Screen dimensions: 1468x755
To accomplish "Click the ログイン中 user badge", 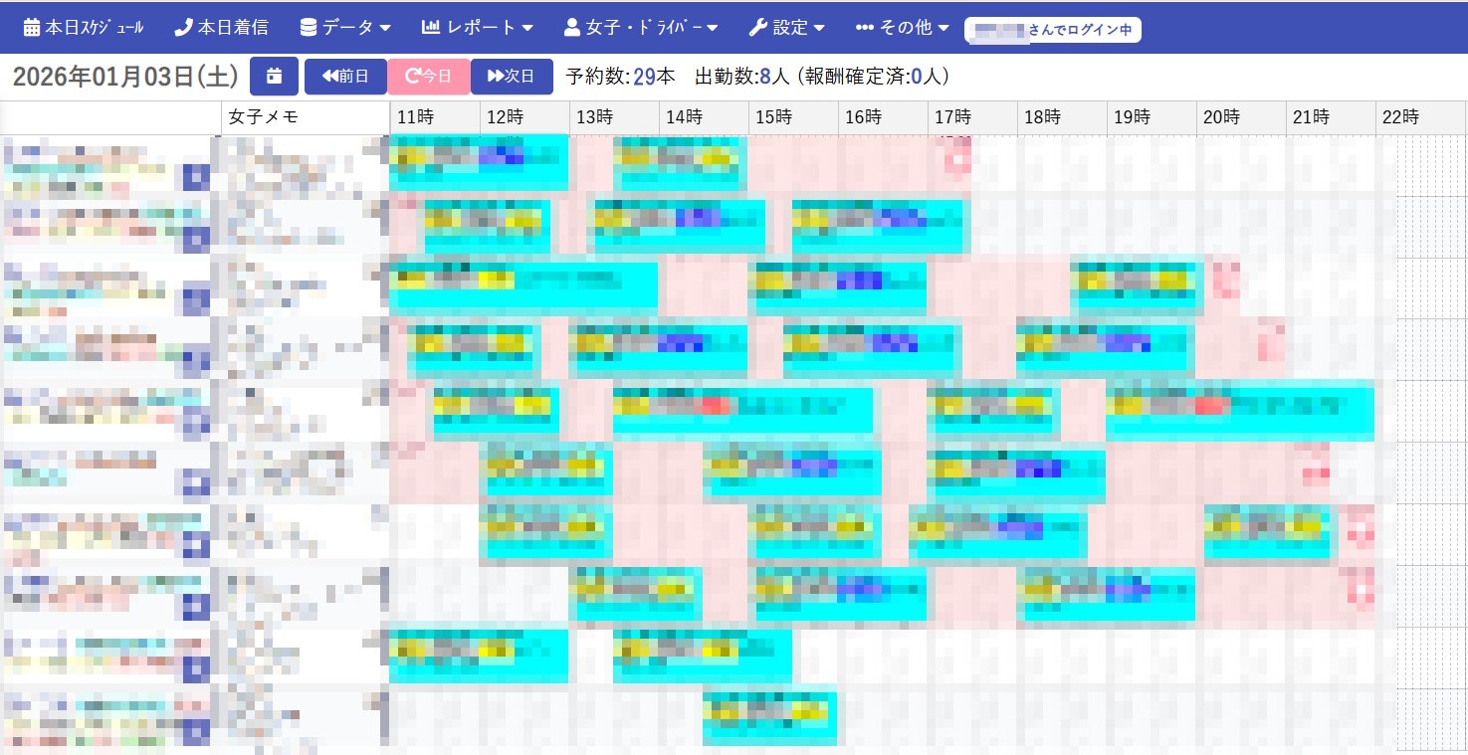I will pyautogui.click(x=1052, y=30).
